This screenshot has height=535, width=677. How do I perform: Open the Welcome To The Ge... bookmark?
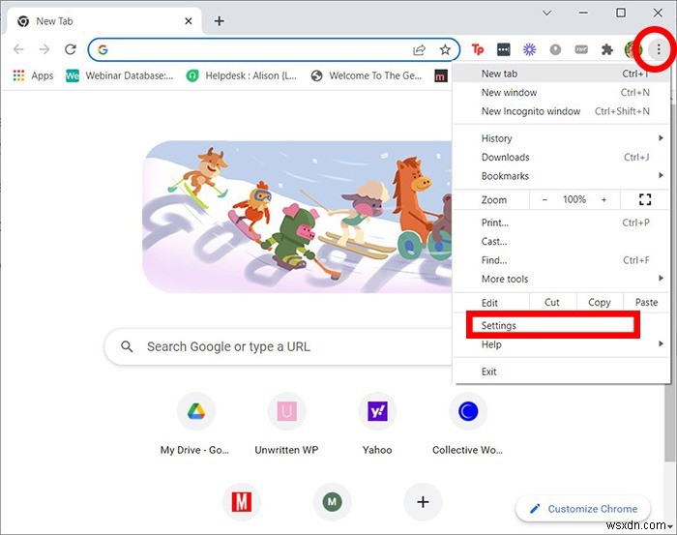pyautogui.click(x=367, y=75)
